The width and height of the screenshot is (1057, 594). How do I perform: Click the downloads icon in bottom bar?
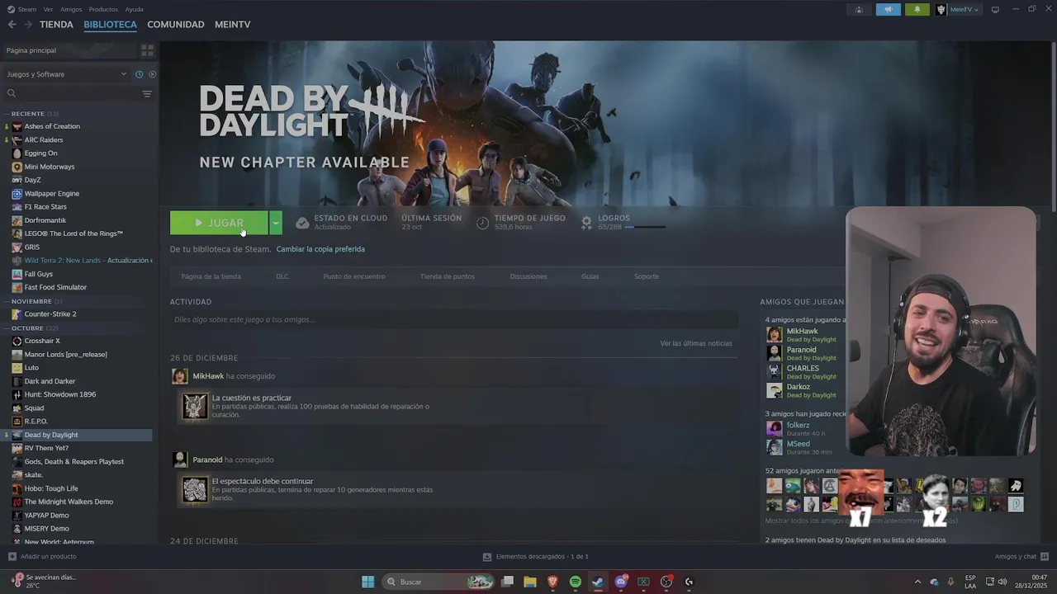487,557
